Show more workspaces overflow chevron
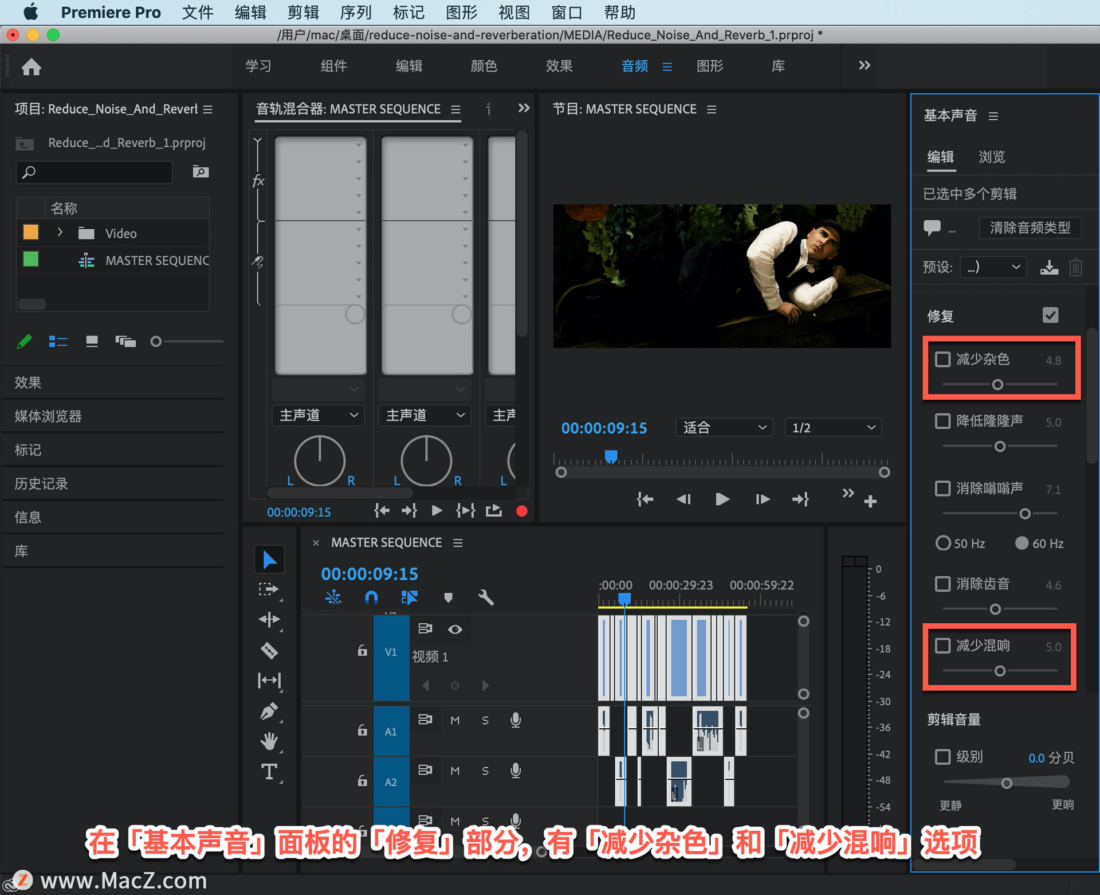1100x895 pixels. [864, 66]
